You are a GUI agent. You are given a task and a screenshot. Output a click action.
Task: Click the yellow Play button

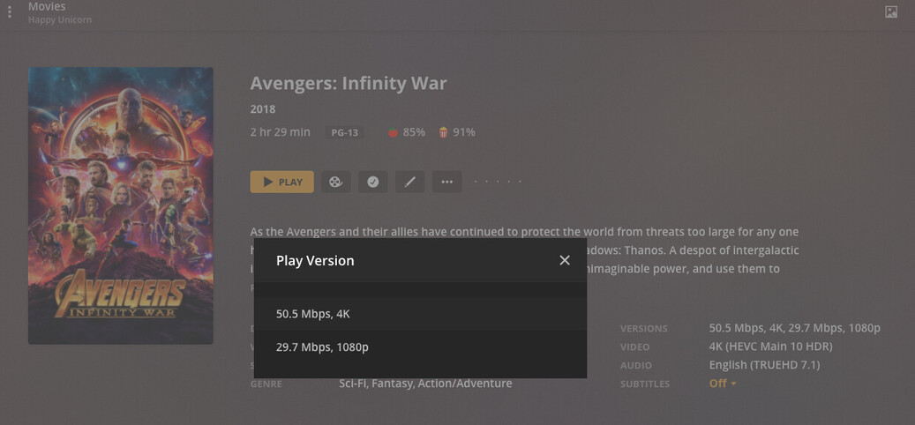[281, 182]
